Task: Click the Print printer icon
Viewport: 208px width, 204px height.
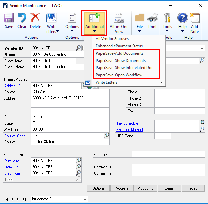Action: pos(152,18)
